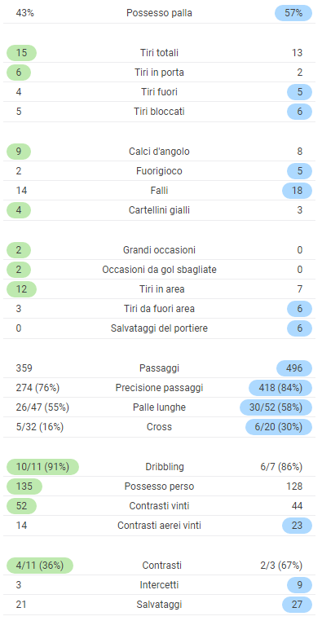The width and height of the screenshot is (322, 634).
Task: Click green 12 shots in area badge
Action: pos(21,289)
